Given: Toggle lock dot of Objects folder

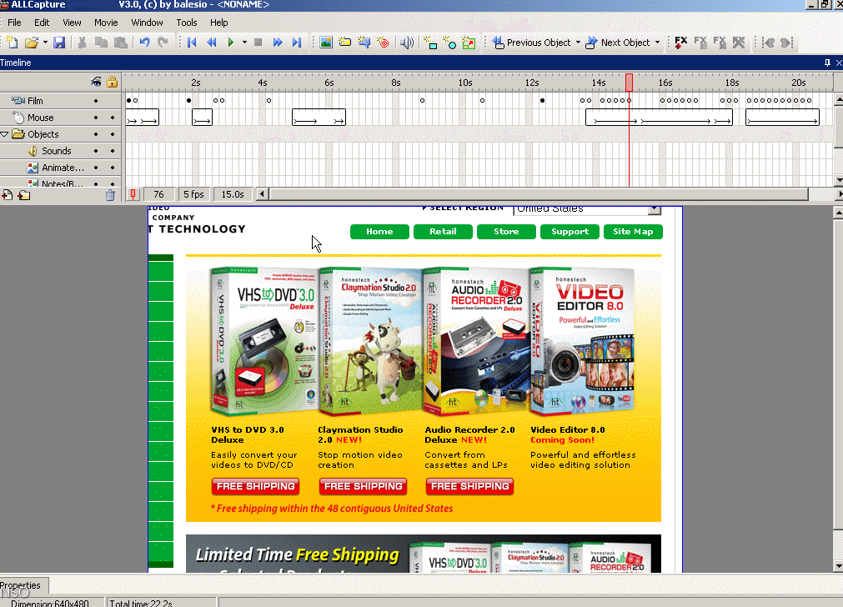Looking at the screenshot, I should tap(113, 134).
